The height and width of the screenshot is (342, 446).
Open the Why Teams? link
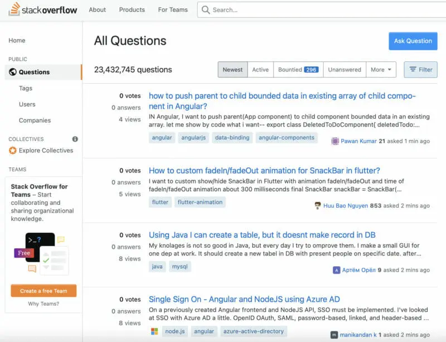click(x=43, y=304)
